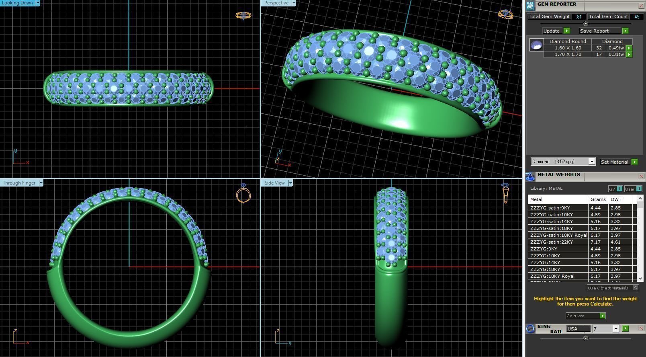The width and height of the screenshot is (646, 357).
Task: Click the Perspective viewport label
Action: 276,3
